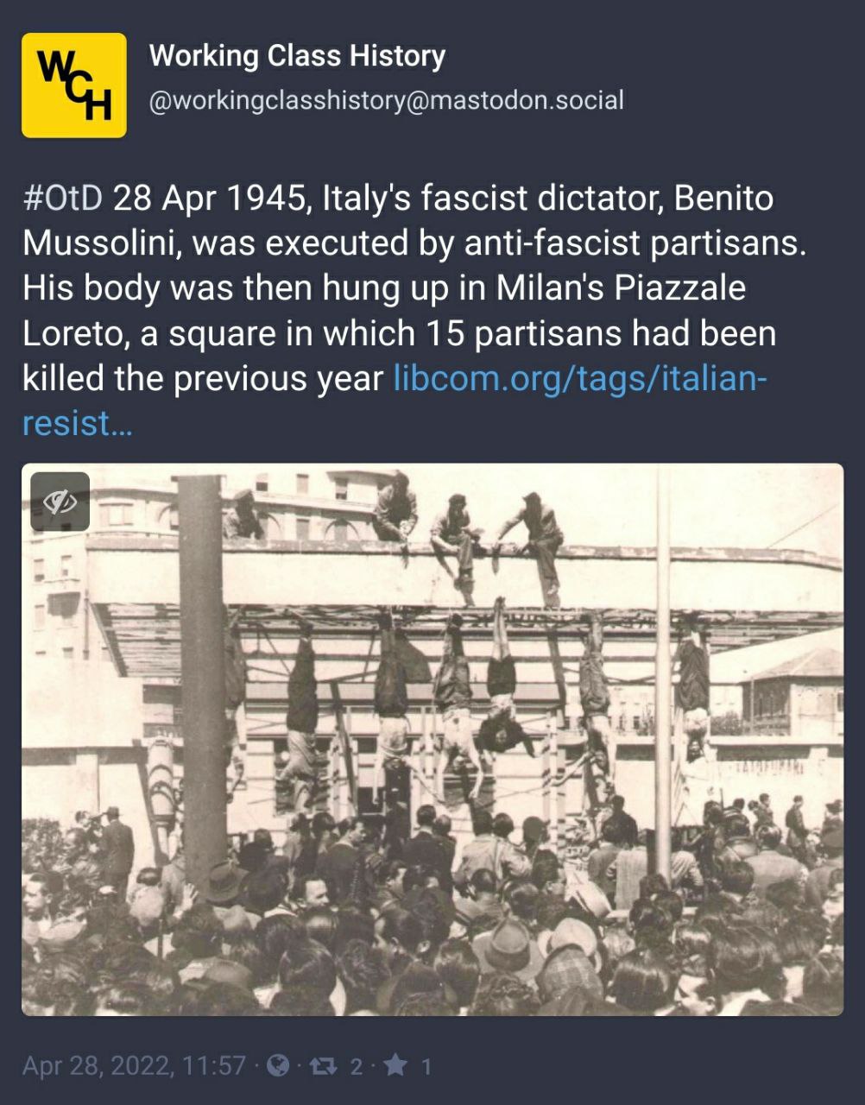Click the truncated "resist…" link text

(77, 424)
